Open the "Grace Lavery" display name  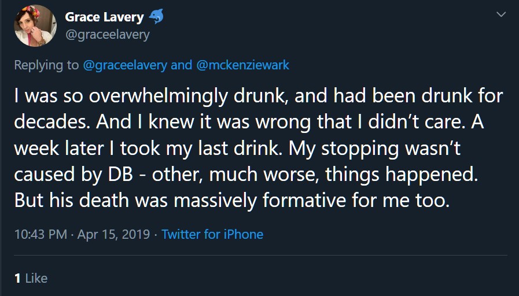[104, 17]
